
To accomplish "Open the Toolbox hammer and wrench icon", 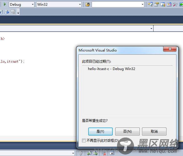I will point(175,5).
